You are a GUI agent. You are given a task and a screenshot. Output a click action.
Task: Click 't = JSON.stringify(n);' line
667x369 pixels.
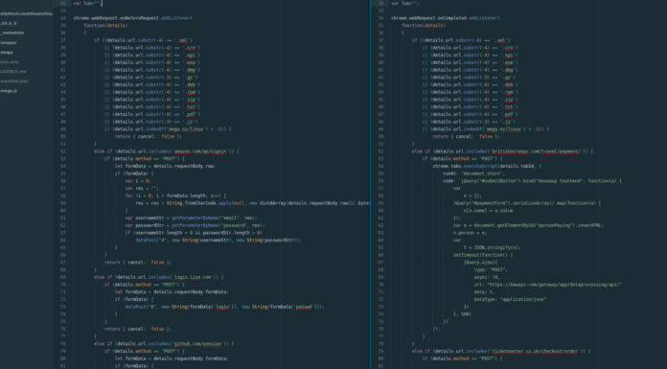pyautogui.click(x=492, y=247)
